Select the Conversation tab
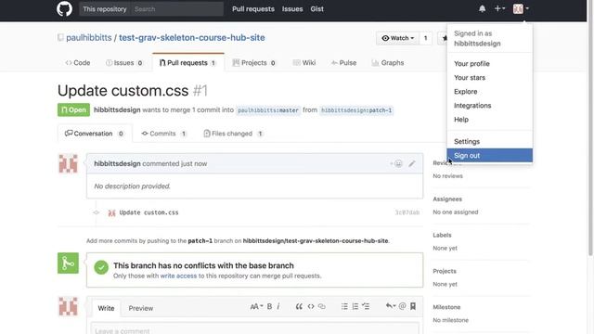The width and height of the screenshot is (594, 334). pos(95,134)
